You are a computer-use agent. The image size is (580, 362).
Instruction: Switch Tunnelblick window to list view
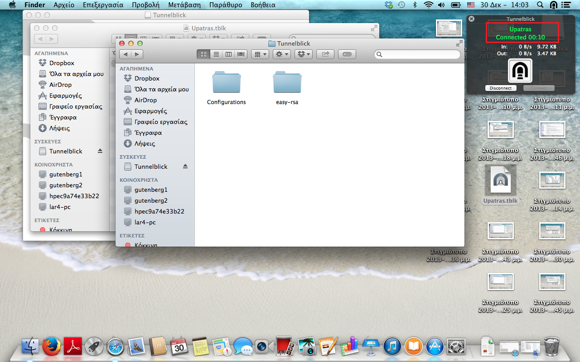click(x=216, y=54)
